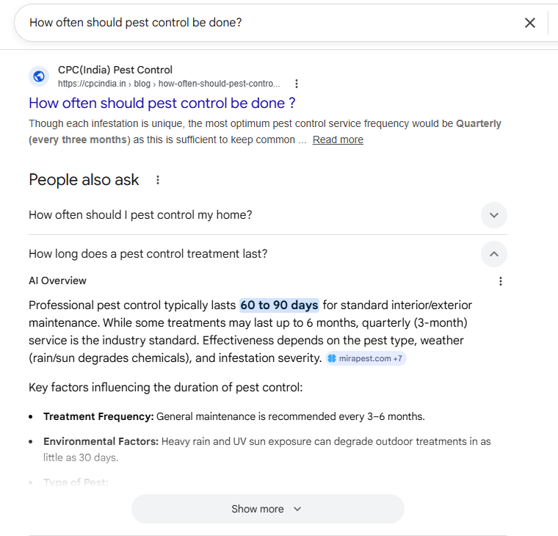Click the highlighted "60 to 90 days" text
The height and width of the screenshot is (536, 558).
click(x=279, y=305)
